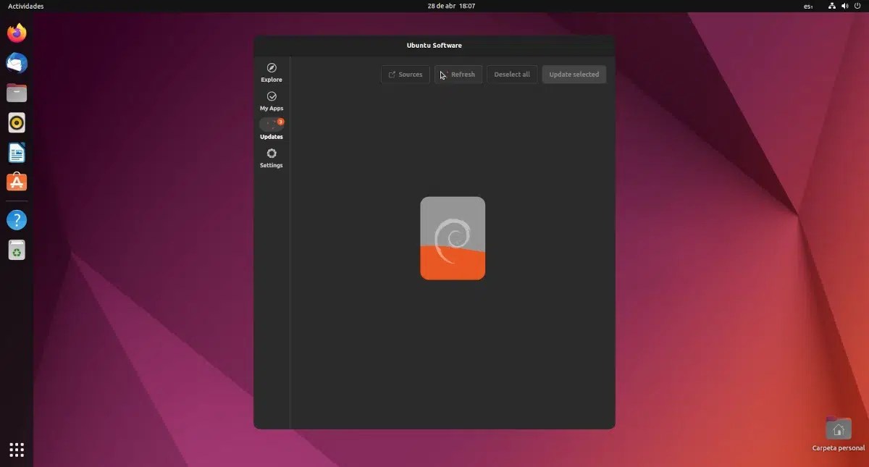Open Carpeta personal desktop folder

[x=839, y=434]
